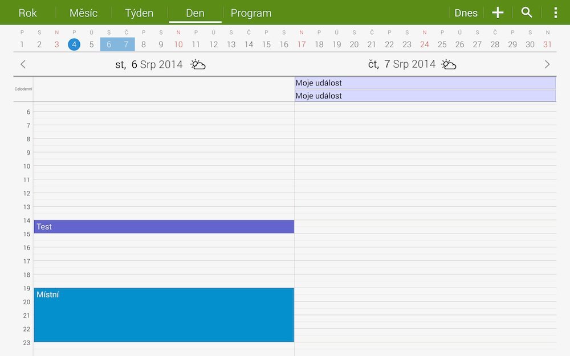This screenshot has height=356, width=570.
Task: Go to next day with right arrow
Action: [x=547, y=64]
